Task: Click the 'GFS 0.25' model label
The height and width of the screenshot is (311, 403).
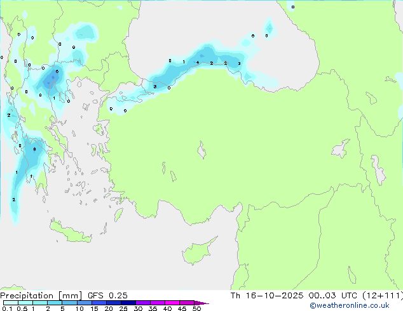Action: [107, 296]
